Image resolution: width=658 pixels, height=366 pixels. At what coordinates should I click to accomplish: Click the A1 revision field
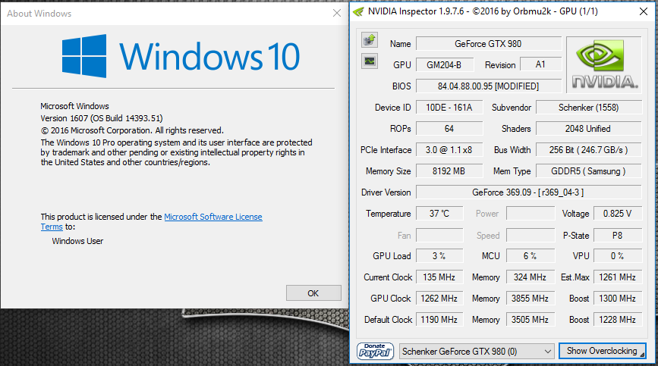tap(540, 64)
